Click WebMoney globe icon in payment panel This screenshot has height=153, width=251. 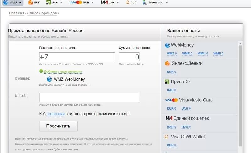(x=168, y=45)
